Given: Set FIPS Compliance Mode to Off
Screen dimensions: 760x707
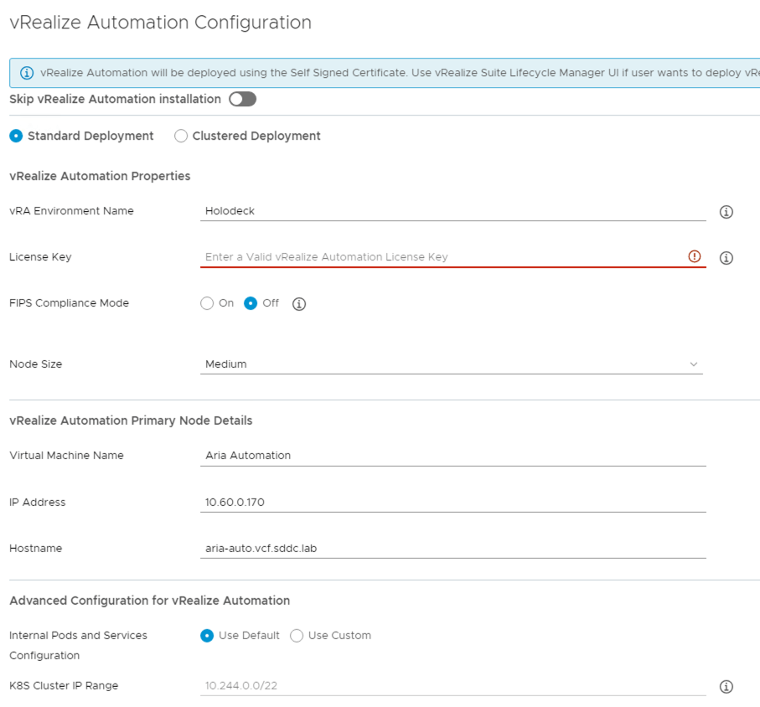Looking at the screenshot, I should (x=251, y=303).
